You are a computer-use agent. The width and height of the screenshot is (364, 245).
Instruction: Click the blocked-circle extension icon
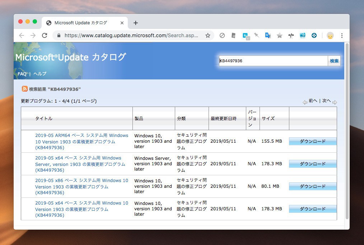(x=222, y=35)
